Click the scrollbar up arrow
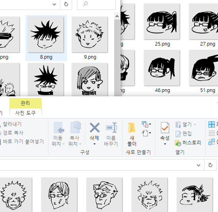 click(117, 16)
